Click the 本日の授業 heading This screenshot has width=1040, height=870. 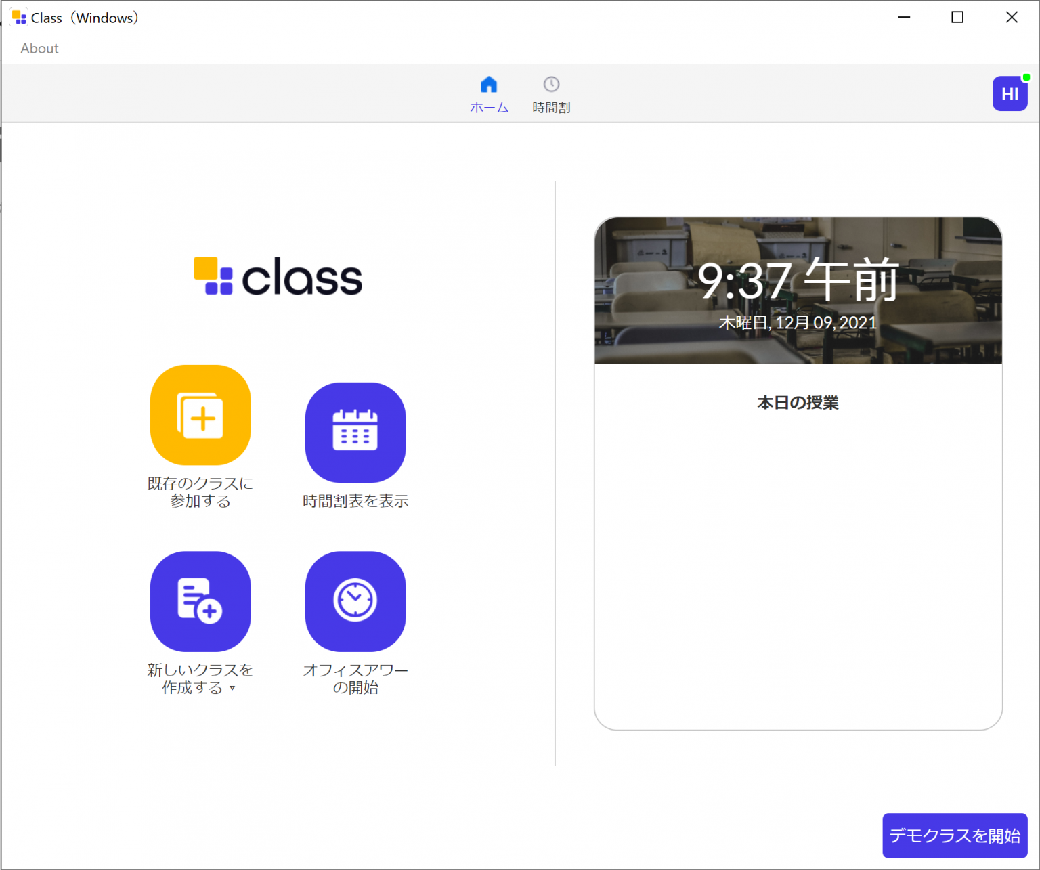tap(798, 403)
